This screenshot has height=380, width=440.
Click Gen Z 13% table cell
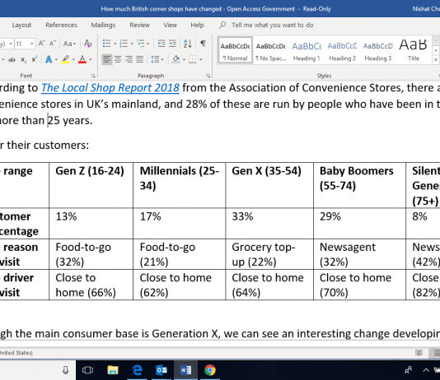(x=91, y=224)
